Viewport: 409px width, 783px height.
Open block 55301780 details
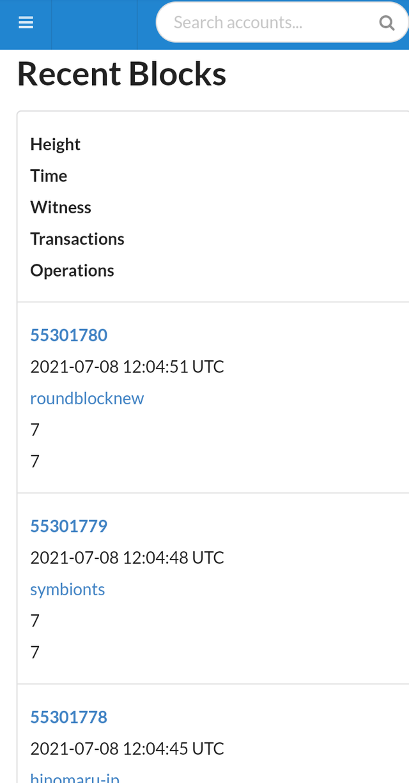[68, 334]
